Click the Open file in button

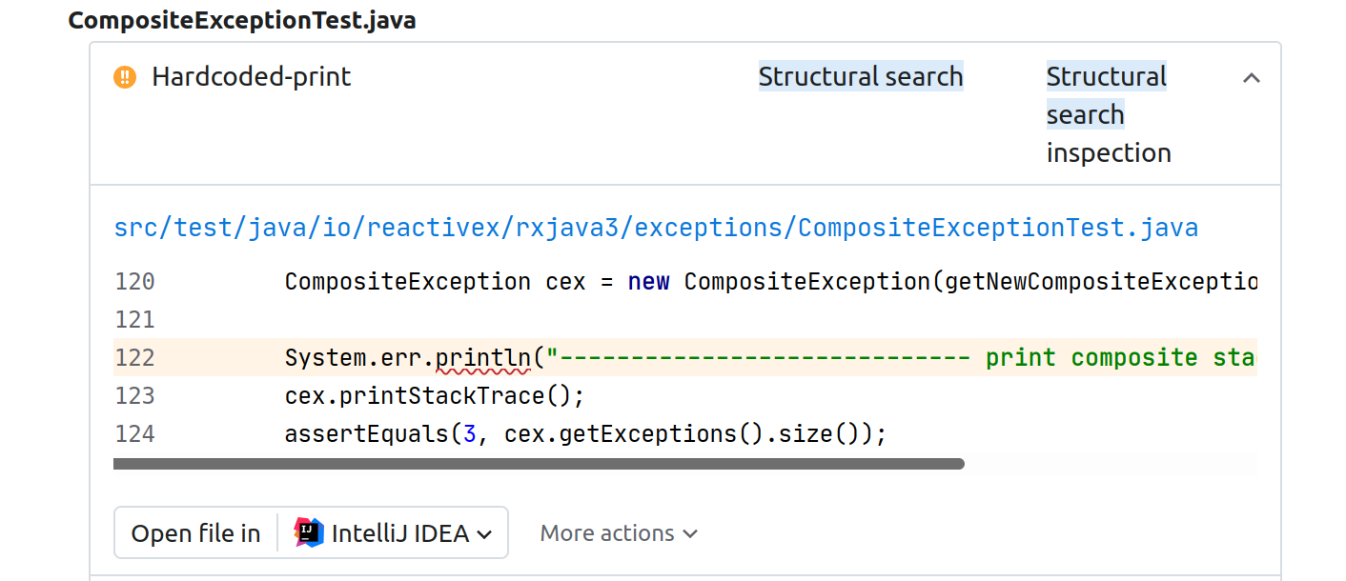pyautogui.click(x=195, y=532)
